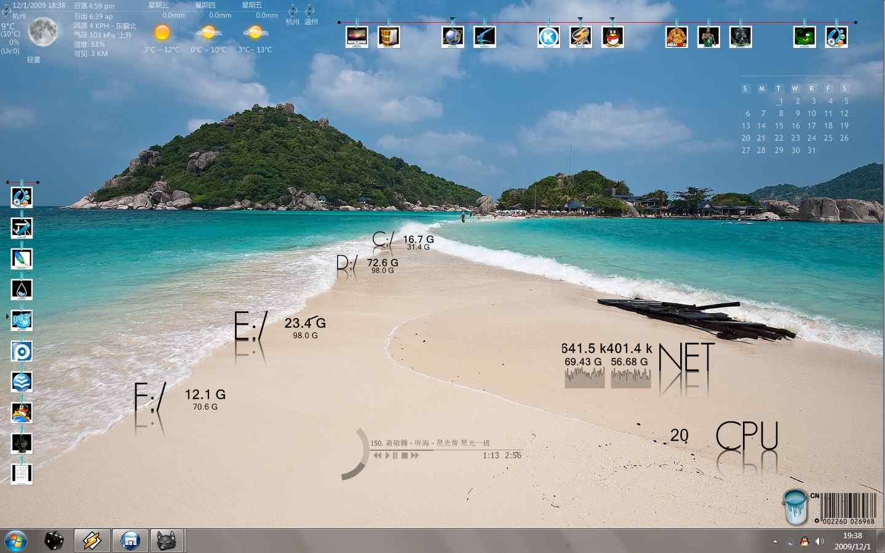This screenshot has height=553, width=885.
Task: Open the black dice taskbar icon
Action: pos(54,541)
